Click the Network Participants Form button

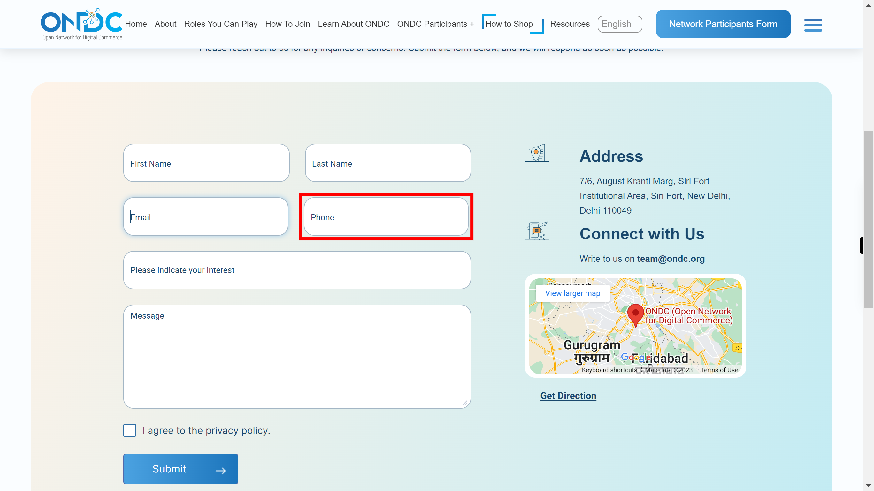[x=723, y=23]
